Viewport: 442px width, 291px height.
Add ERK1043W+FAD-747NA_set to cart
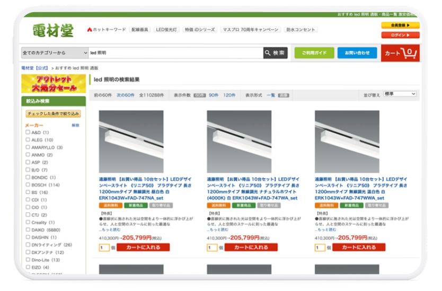(143, 248)
